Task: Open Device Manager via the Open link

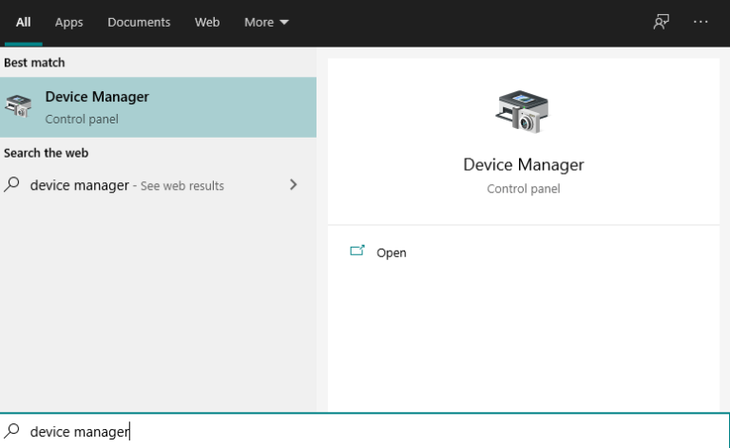Action: click(391, 252)
